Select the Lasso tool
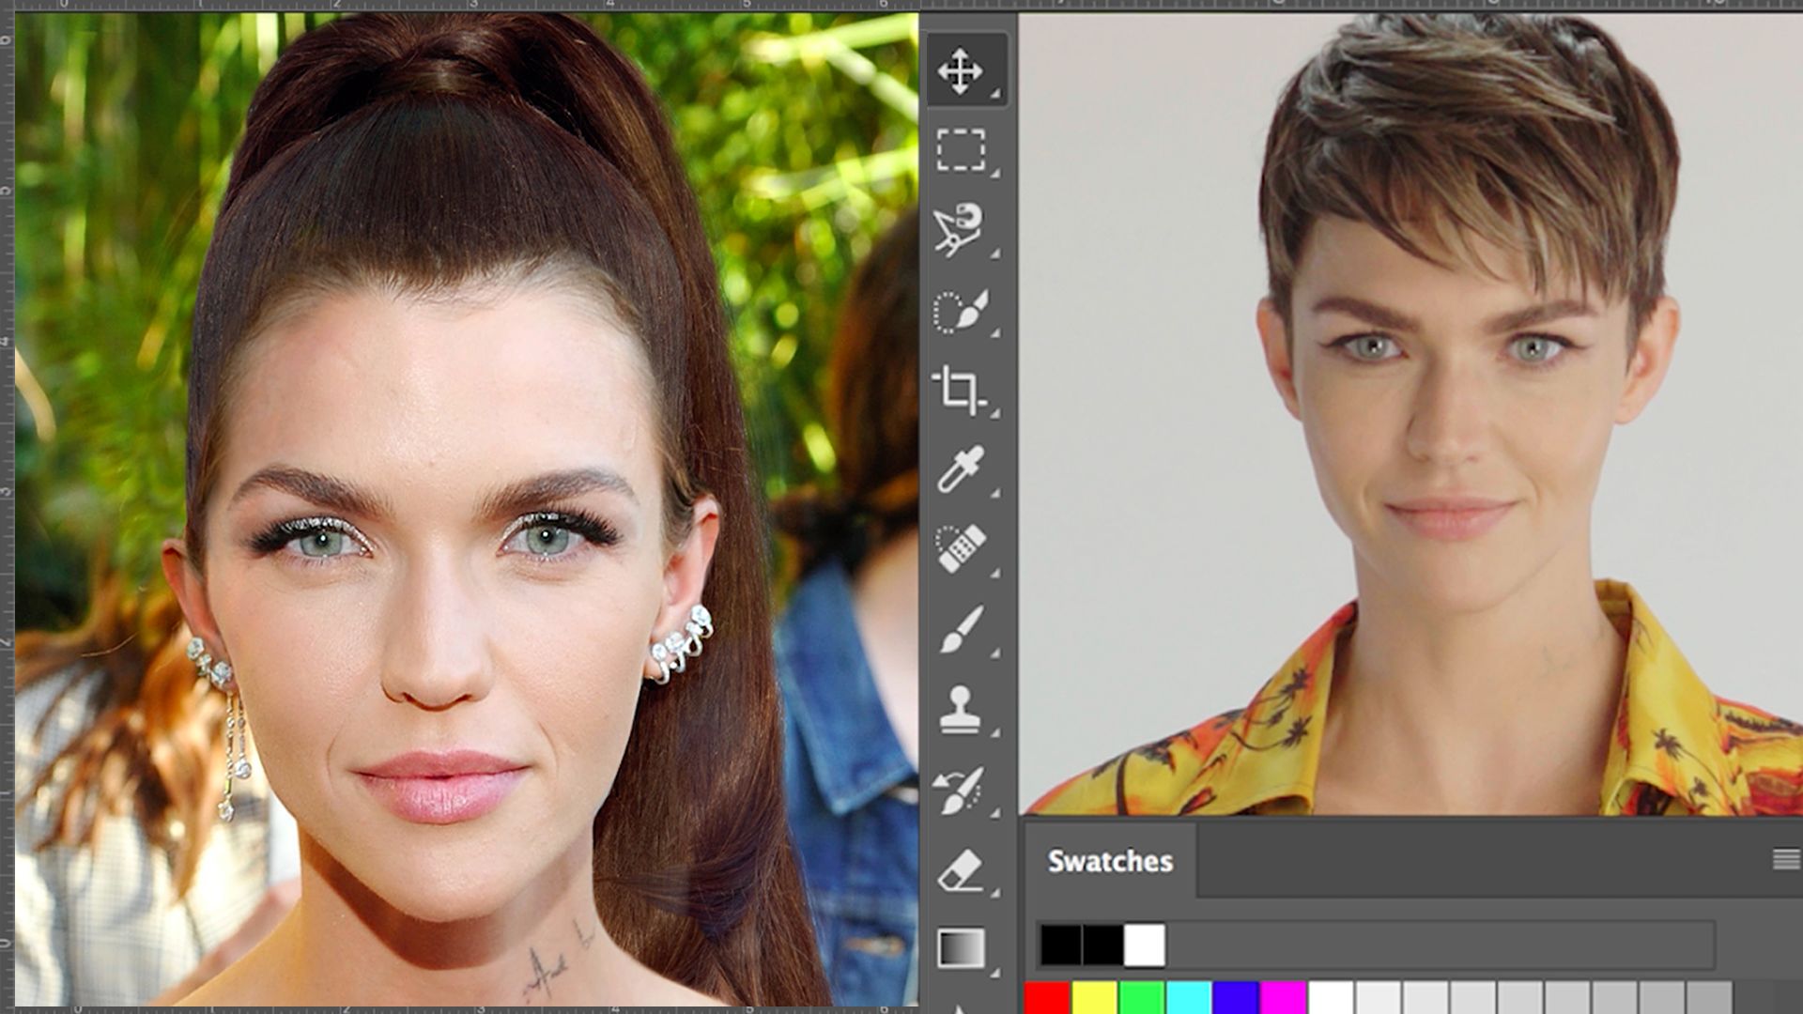This screenshot has width=1803, height=1014. (x=961, y=230)
